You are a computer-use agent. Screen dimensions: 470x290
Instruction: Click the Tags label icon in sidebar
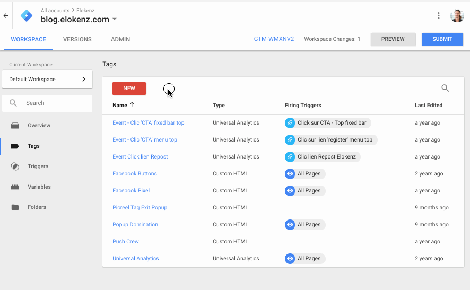(x=15, y=146)
